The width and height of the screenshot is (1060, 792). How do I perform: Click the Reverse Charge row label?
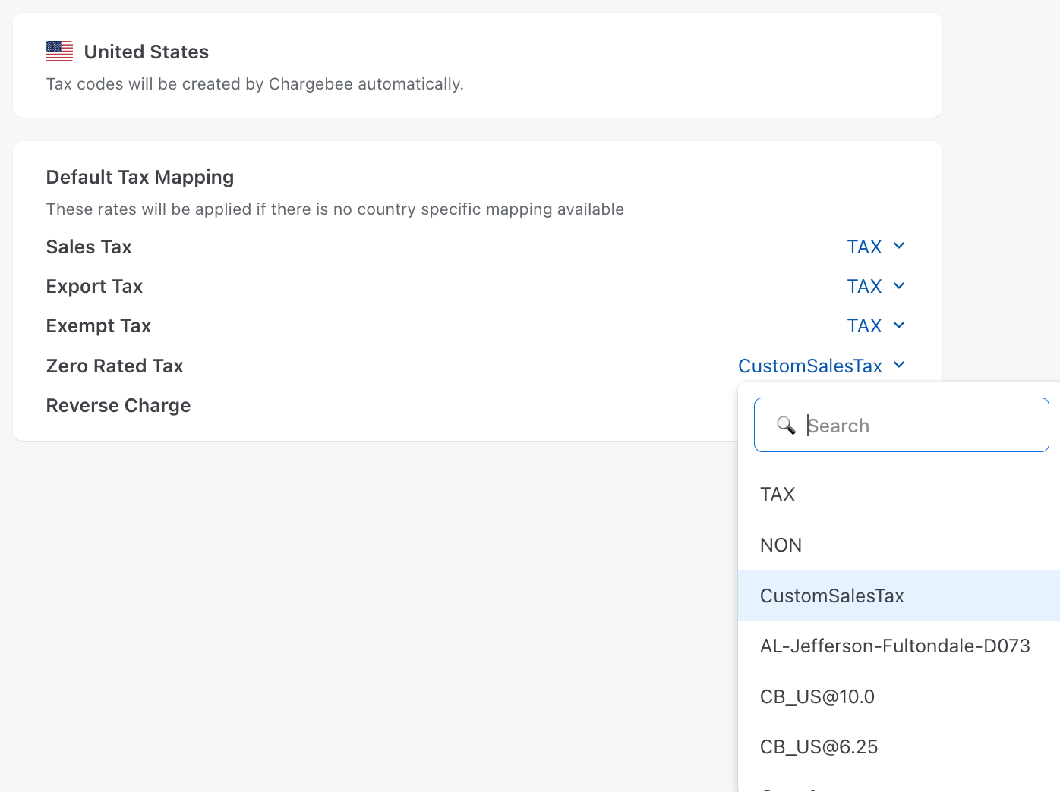118,405
